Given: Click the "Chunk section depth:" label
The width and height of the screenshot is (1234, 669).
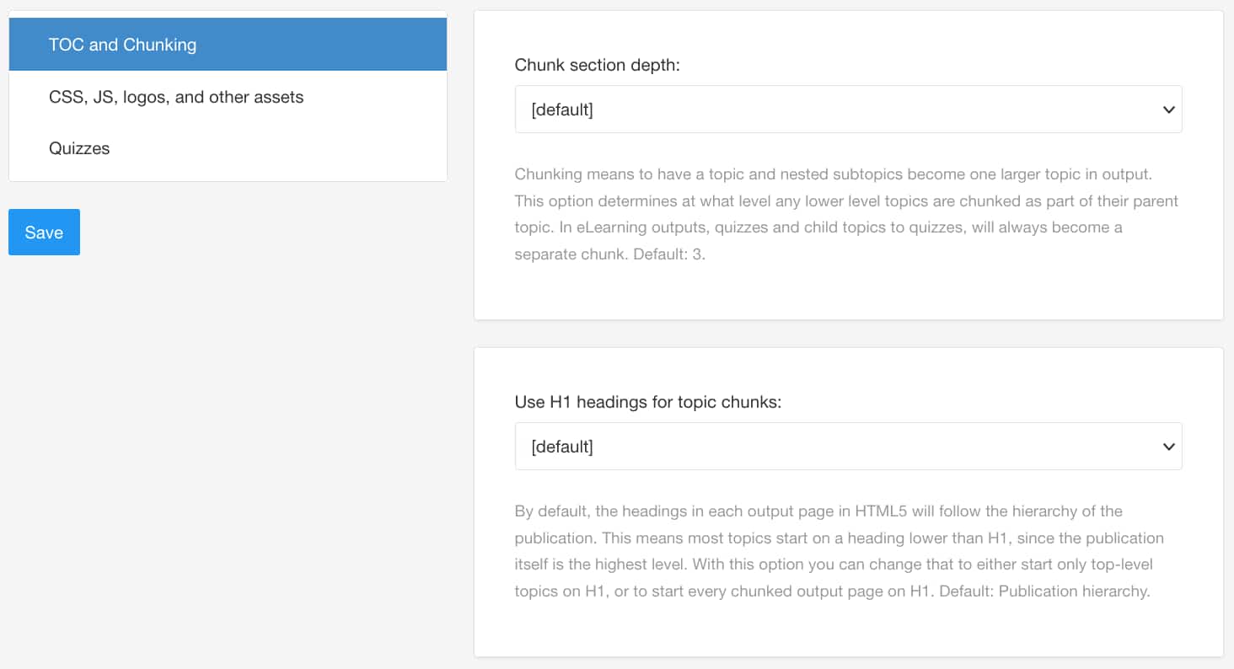Looking at the screenshot, I should (x=597, y=65).
